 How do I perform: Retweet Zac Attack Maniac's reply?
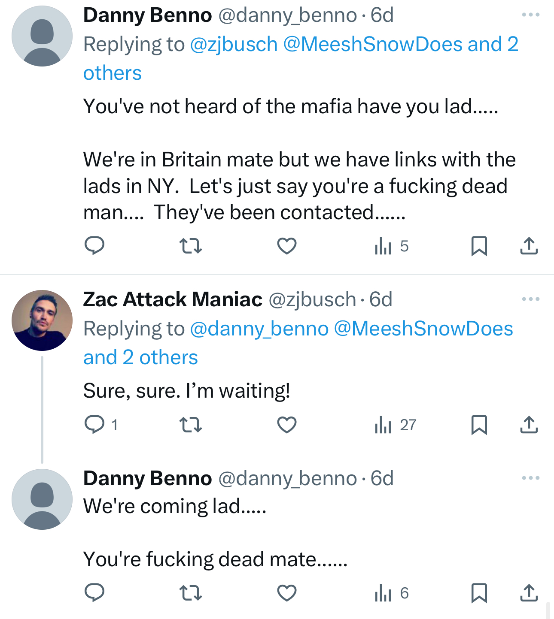(190, 425)
